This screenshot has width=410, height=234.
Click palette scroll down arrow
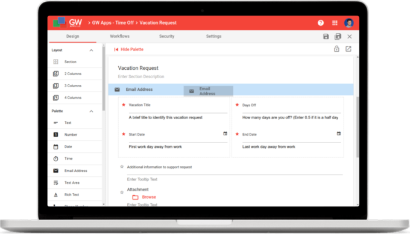click(104, 205)
